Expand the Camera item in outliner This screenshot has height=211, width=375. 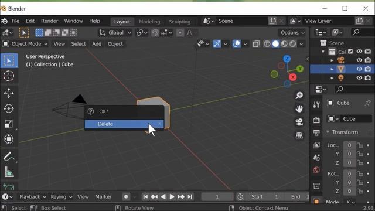point(332,60)
